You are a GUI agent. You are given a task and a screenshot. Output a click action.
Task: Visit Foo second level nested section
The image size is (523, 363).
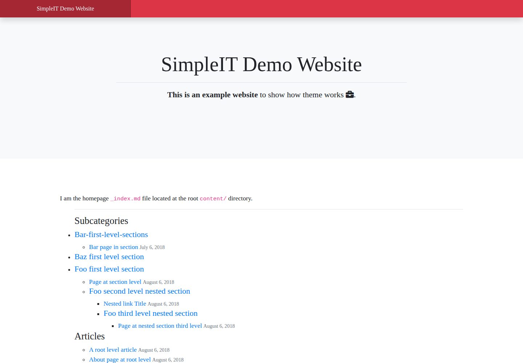139,291
